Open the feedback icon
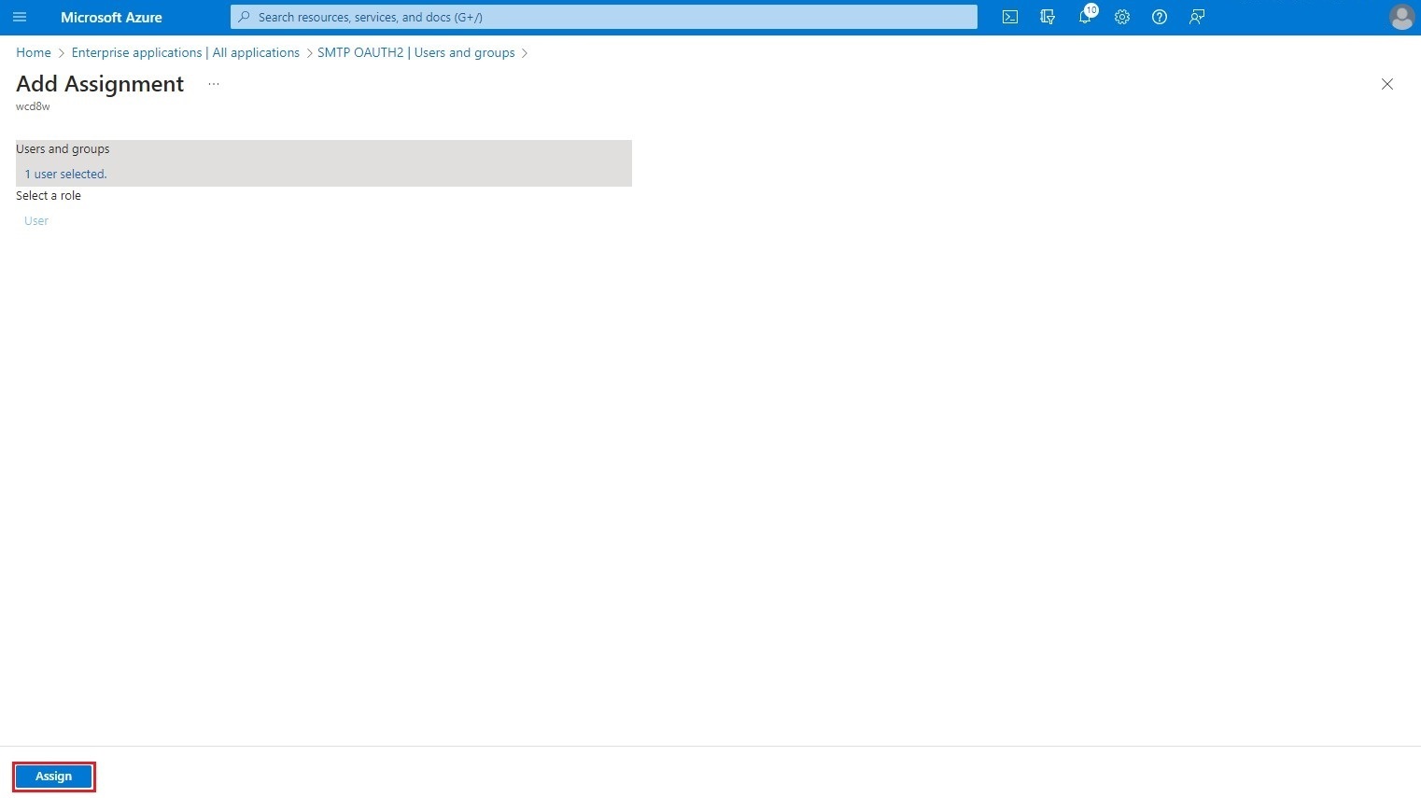Viewport: 1421px width, 798px height. point(1196,17)
